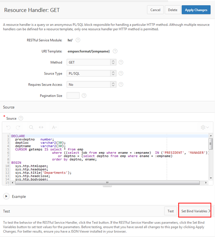Click the code editor scroll down arrow
The width and height of the screenshot is (215, 237).
coord(211,178)
